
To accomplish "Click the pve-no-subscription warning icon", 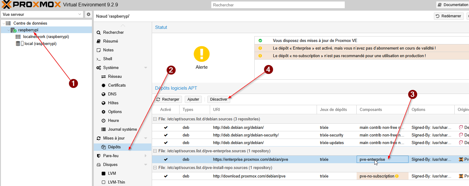I will [397, 176].
